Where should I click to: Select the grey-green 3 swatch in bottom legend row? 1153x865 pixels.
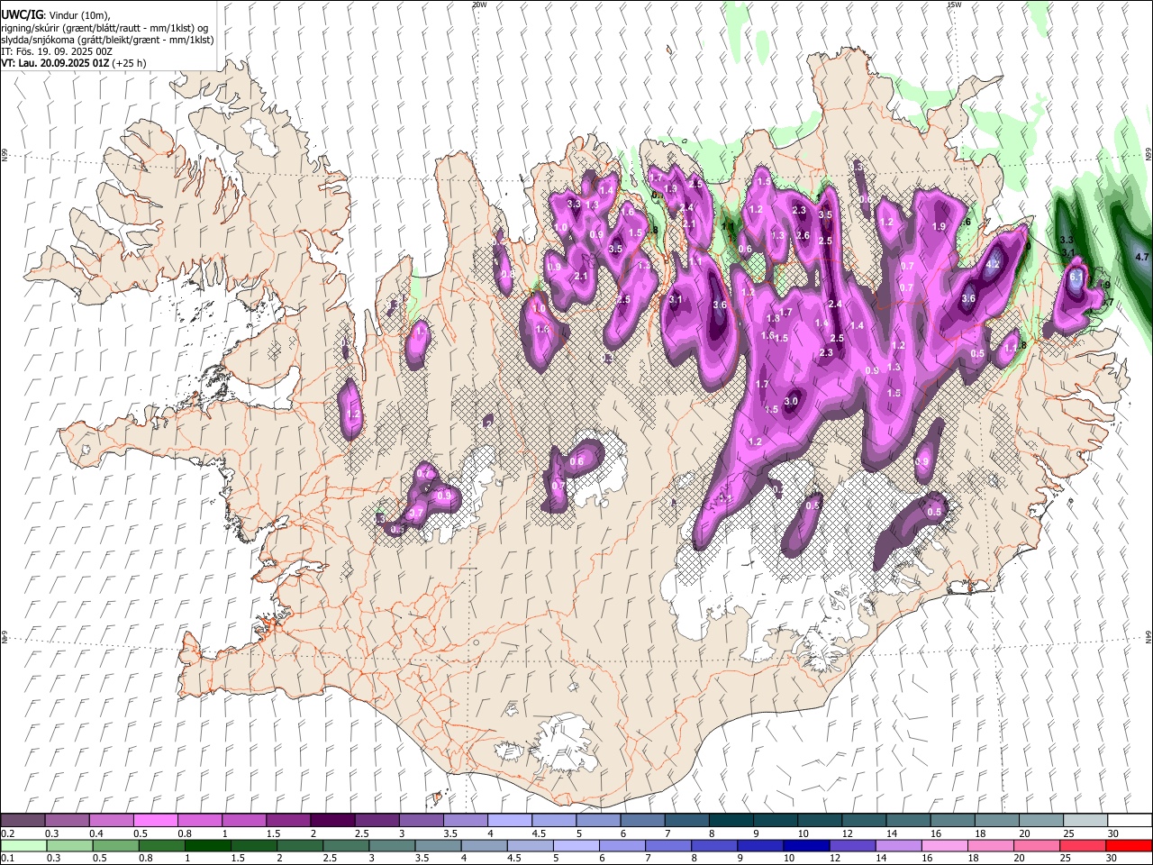(x=392, y=845)
